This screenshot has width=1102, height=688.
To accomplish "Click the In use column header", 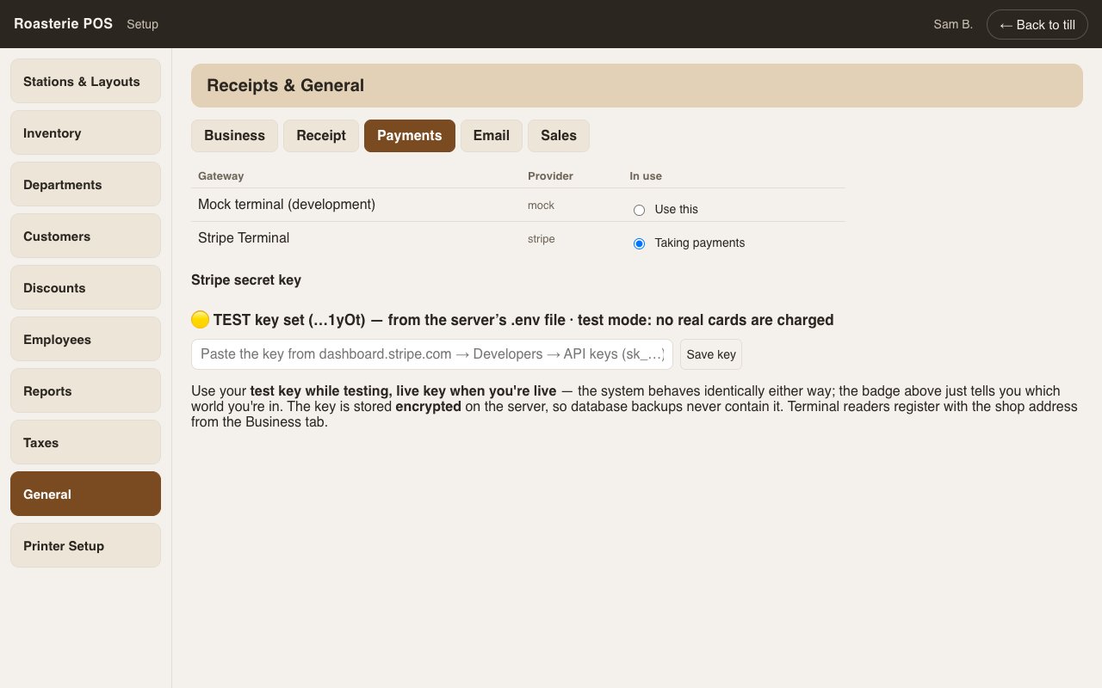I will [646, 176].
